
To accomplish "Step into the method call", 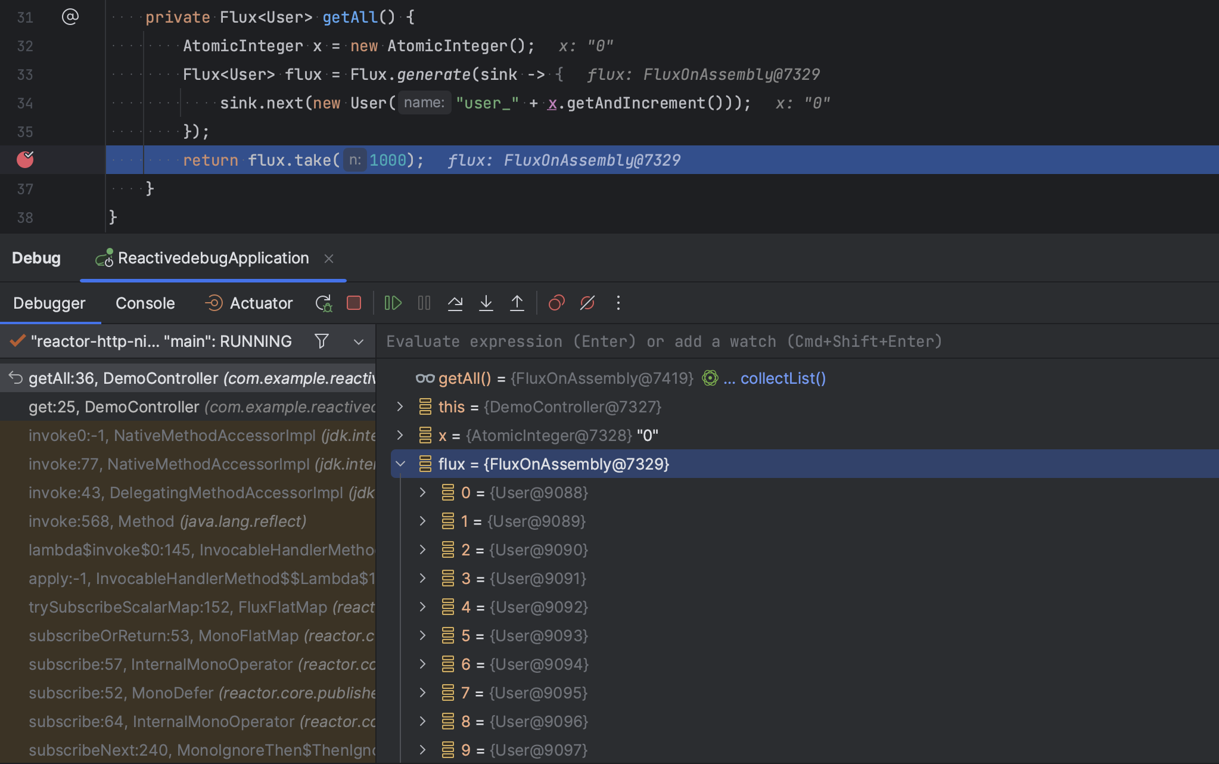I will point(486,303).
